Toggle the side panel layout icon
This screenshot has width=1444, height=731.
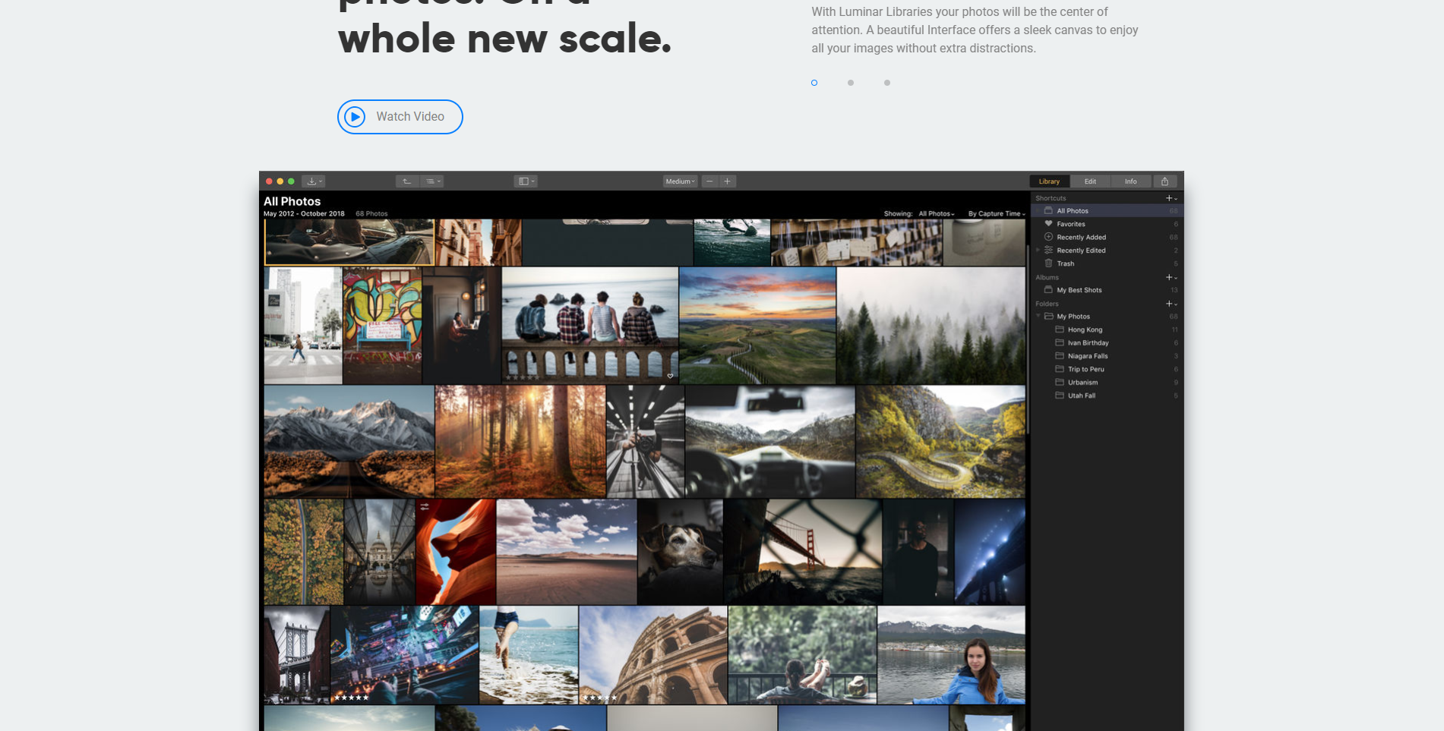click(526, 181)
